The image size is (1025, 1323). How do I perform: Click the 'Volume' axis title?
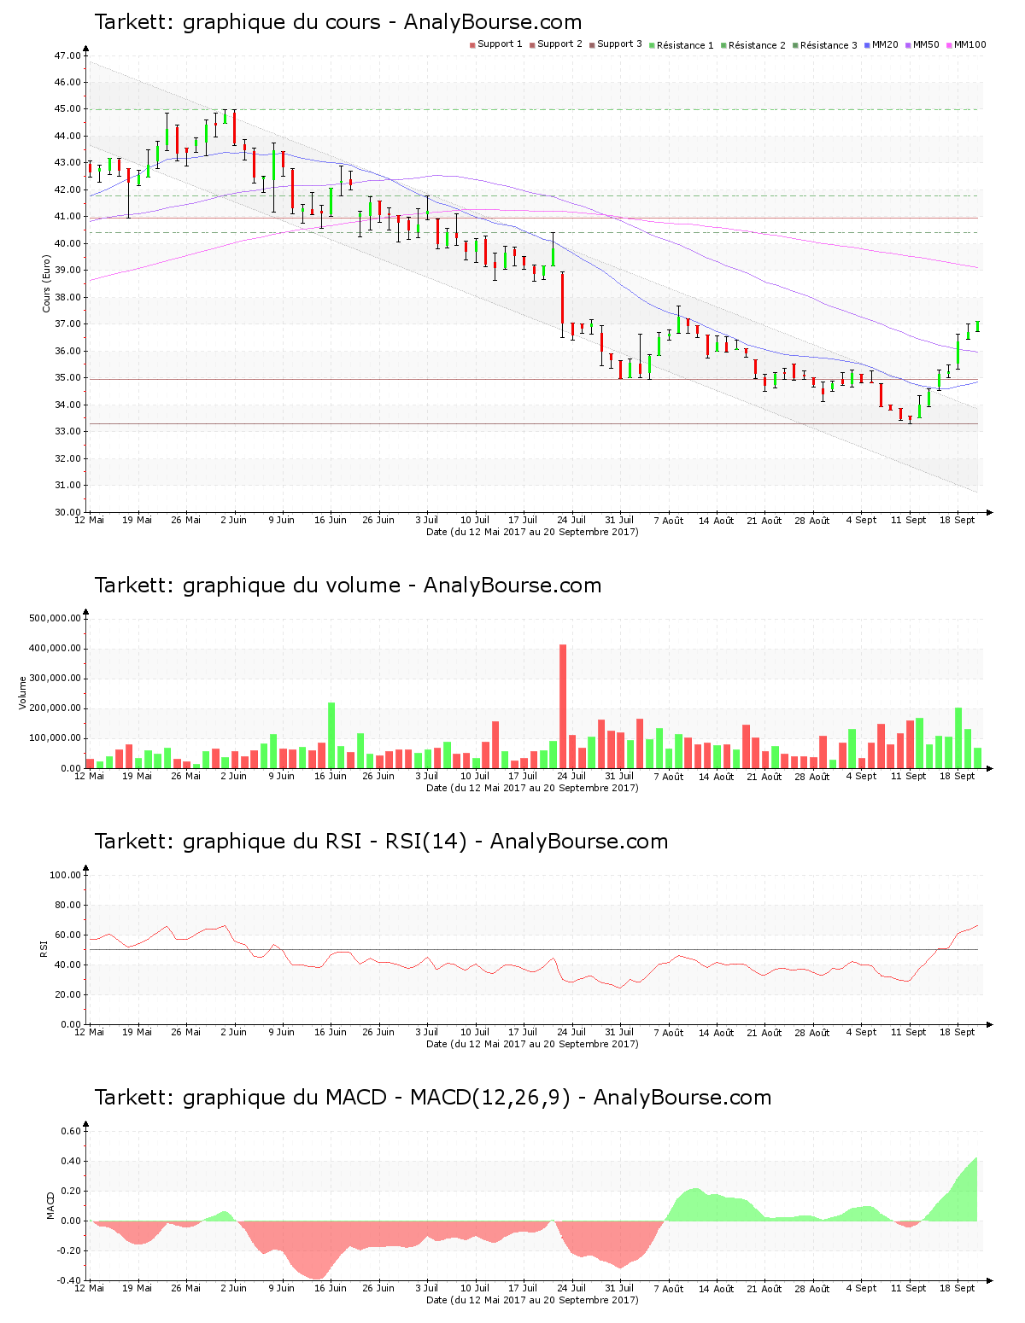point(23,693)
